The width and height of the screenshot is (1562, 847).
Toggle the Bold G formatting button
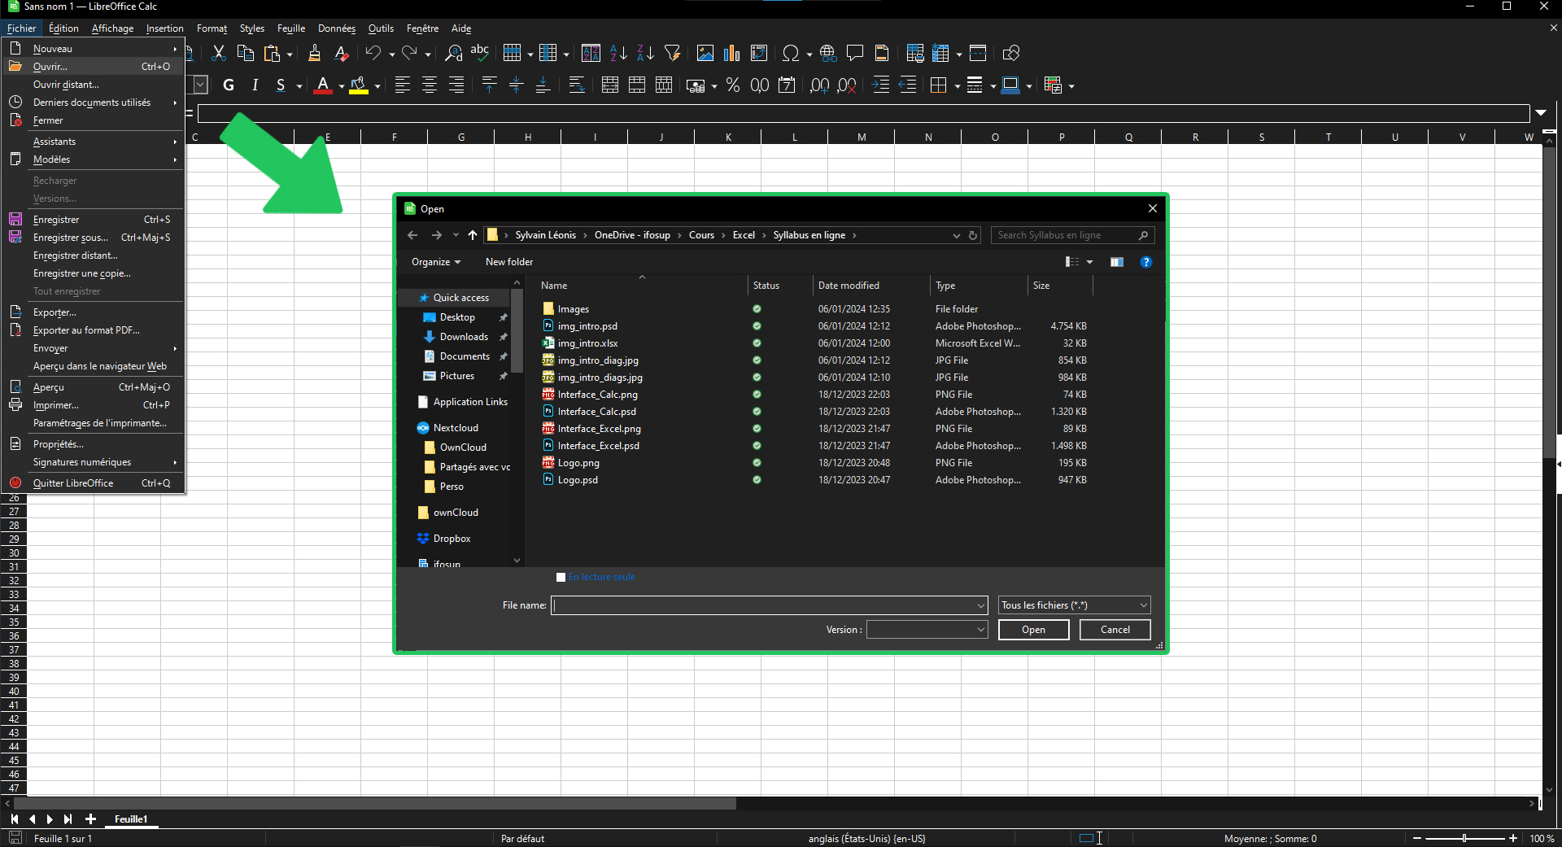click(x=229, y=85)
